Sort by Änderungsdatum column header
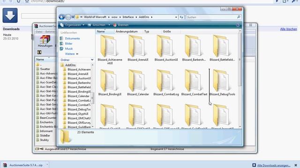Image resolution: width=300 pixels, height=168 pixels. click(x=127, y=31)
